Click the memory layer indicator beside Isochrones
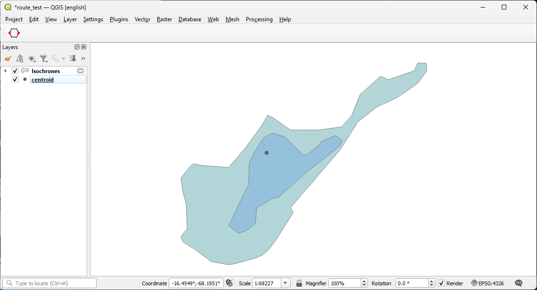This screenshot has height=290, width=537. (x=81, y=71)
